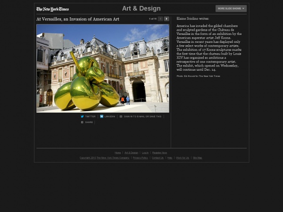Open the Share link
The image size is (283, 212).
pos(89,122)
